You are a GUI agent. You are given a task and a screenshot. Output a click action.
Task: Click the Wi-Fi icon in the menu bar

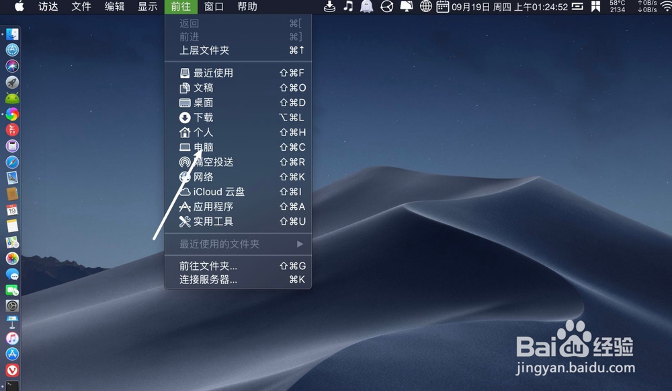[x=666, y=7]
